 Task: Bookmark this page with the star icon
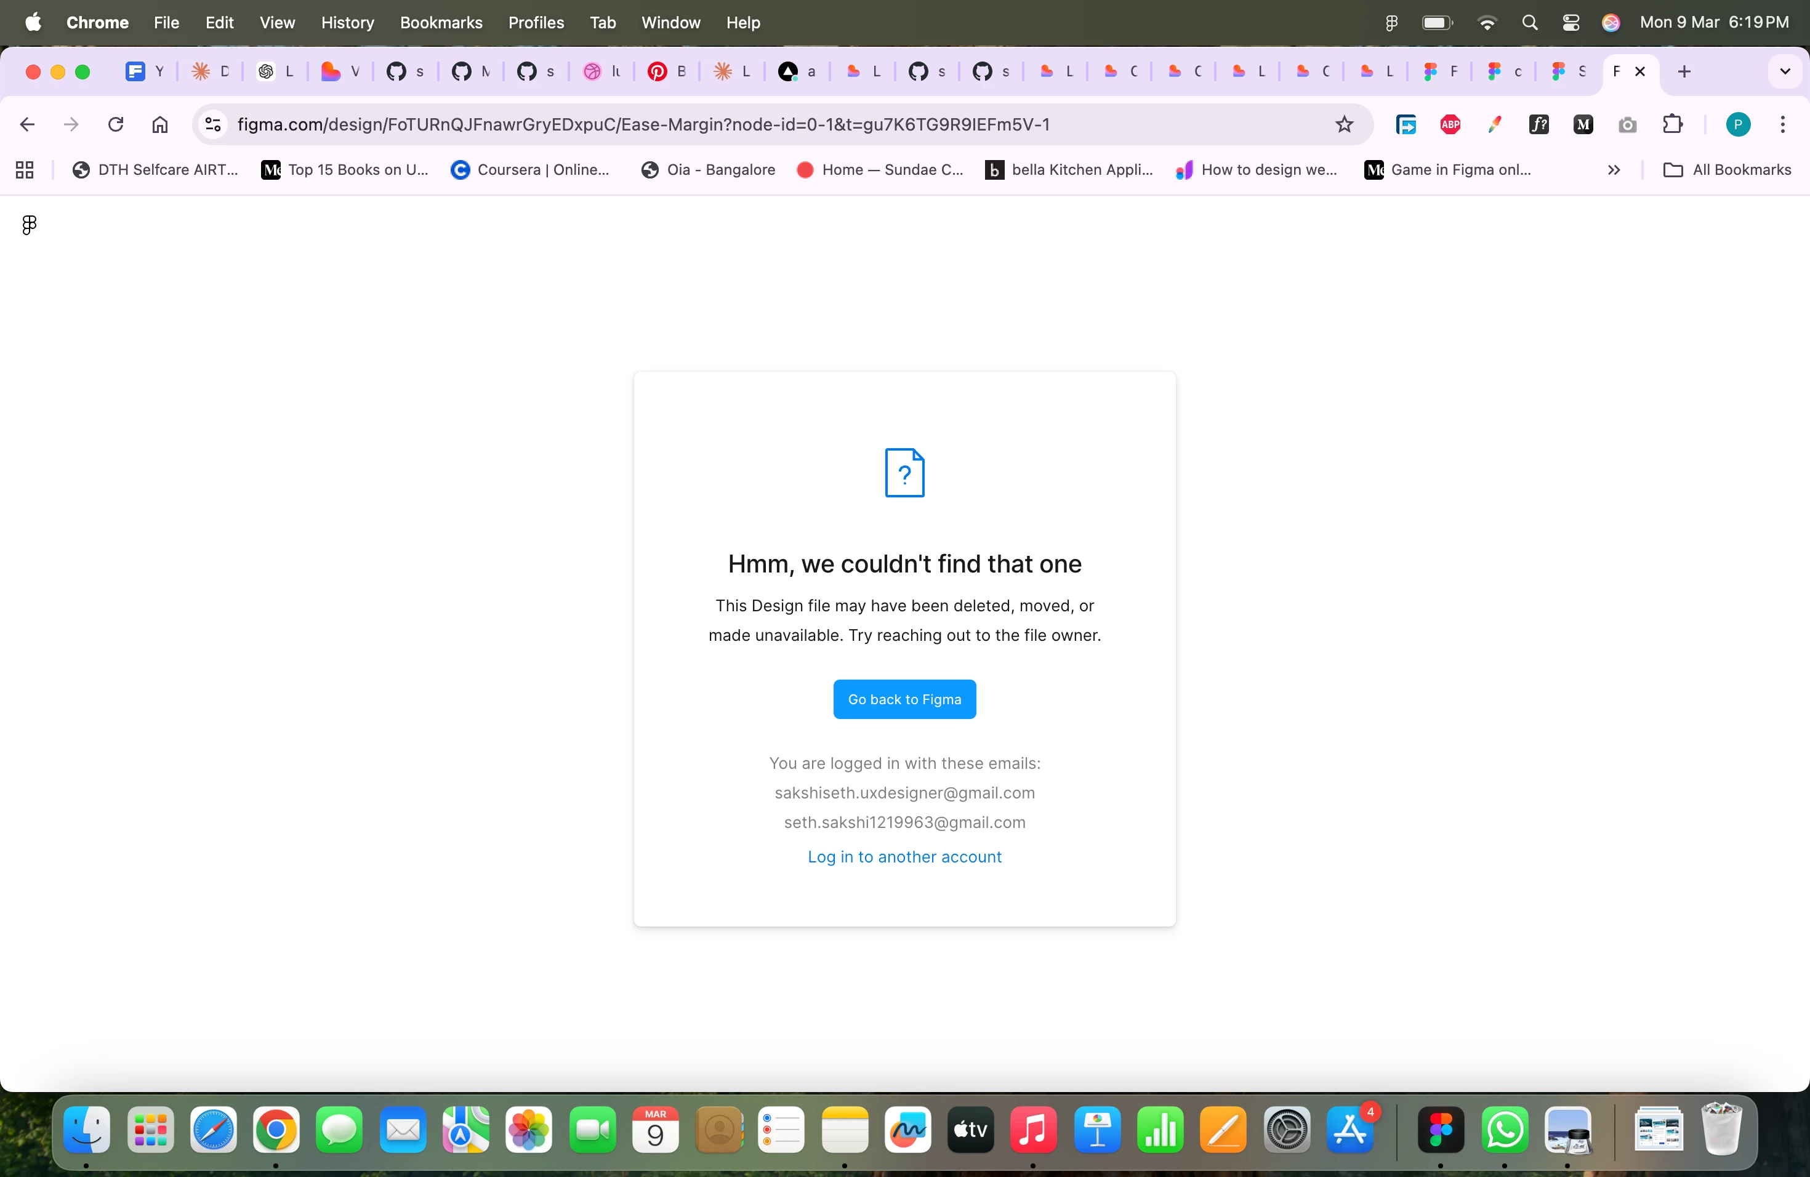pos(1344,125)
